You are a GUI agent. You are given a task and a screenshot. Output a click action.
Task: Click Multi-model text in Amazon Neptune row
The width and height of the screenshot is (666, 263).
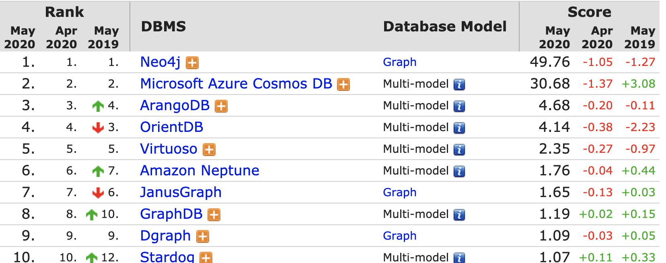416,171
